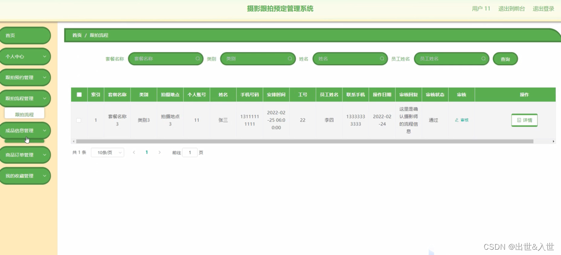Click the search icon in 套餐名称 field

198,59
